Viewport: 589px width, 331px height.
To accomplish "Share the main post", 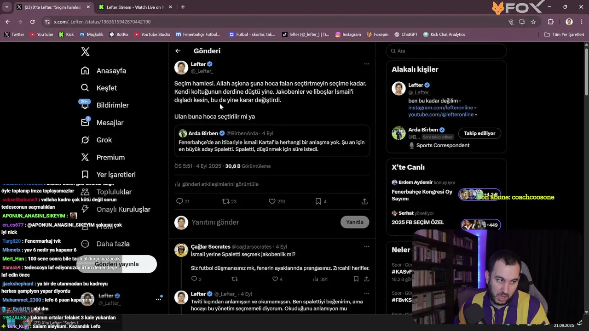I will [364, 201].
